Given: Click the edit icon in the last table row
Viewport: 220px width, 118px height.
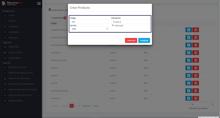Looking at the screenshot, I should coord(188,98).
